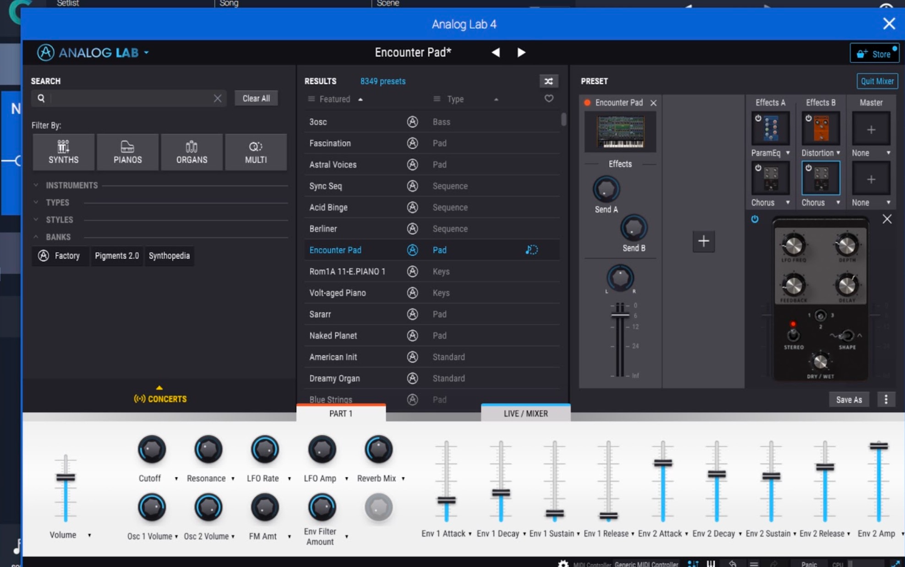
Task: Select the Astral Voices preset
Action: pyautogui.click(x=431, y=164)
